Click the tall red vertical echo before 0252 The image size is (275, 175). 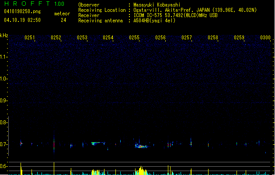tap(54, 144)
